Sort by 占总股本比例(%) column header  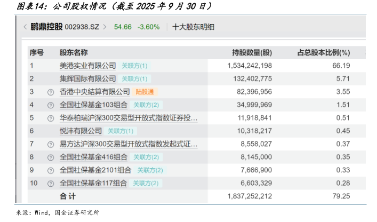(x=323, y=53)
